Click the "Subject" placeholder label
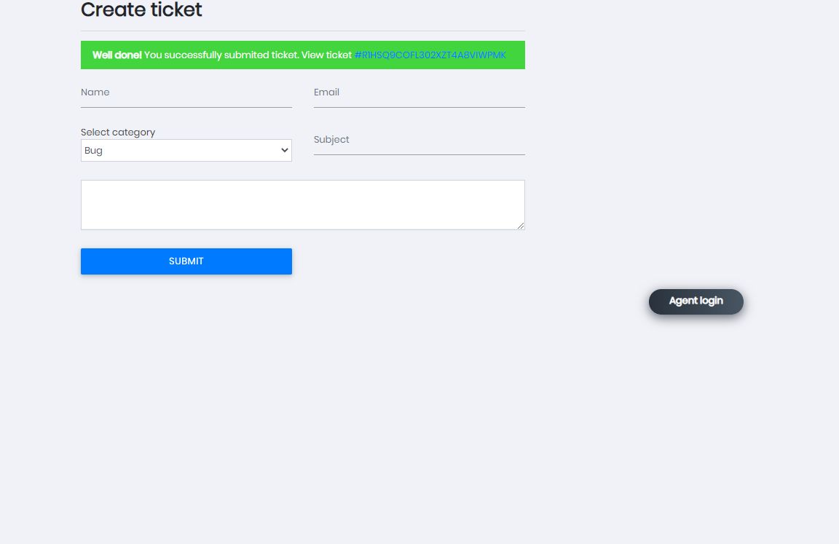 tap(331, 140)
